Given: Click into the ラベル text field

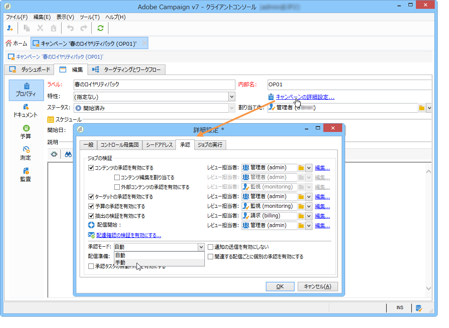Looking at the screenshot, I should click(154, 85).
